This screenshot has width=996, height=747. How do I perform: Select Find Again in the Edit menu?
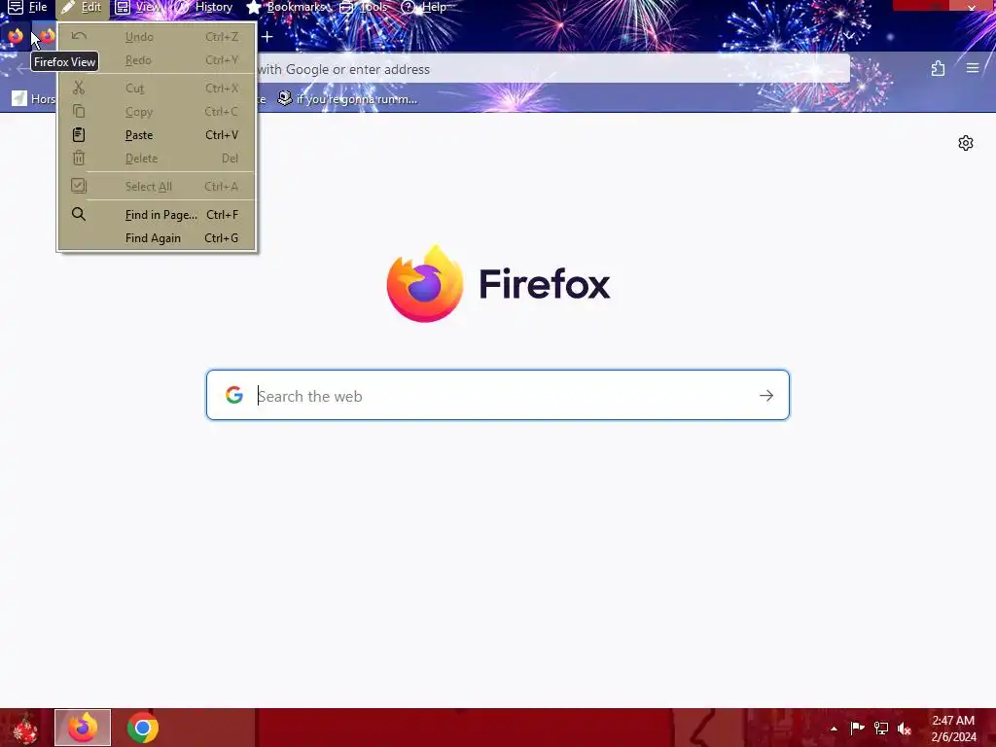[157, 238]
